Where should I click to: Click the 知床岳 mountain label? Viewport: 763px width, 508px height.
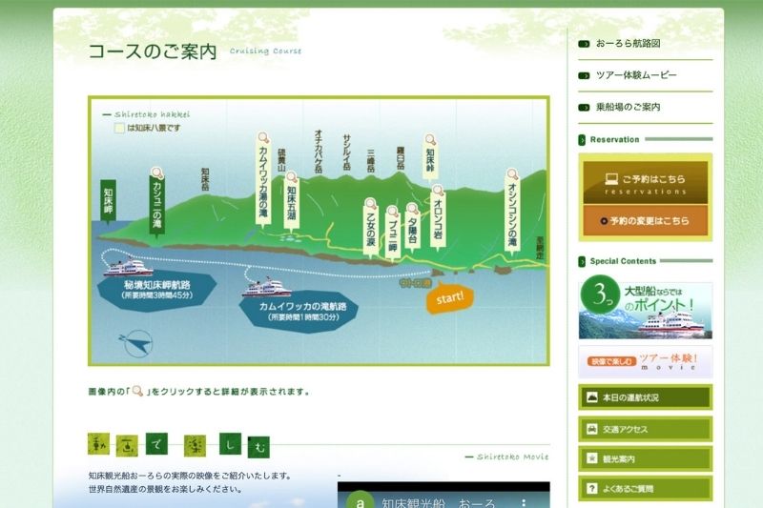[x=205, y=179]
